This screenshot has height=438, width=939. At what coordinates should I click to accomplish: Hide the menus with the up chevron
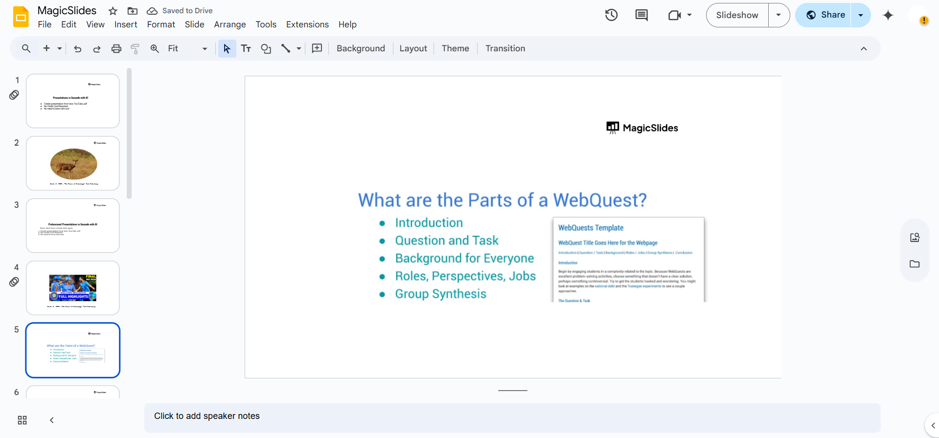(x=864, y=48)
